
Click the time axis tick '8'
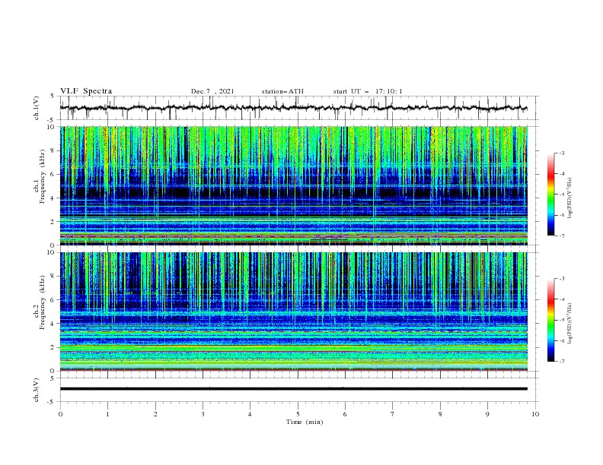(440, 414)
